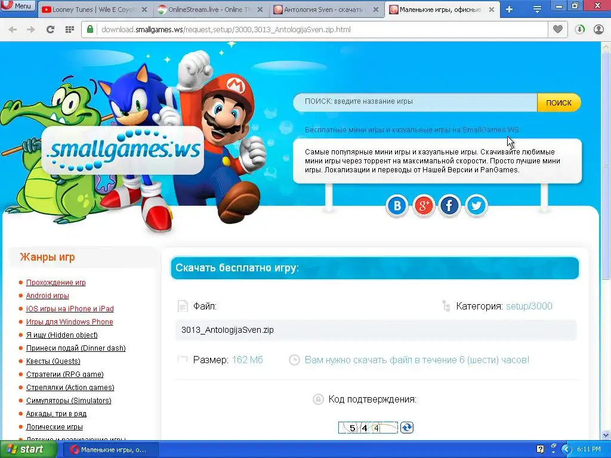
Task: Minimize the Opera browser window
Action: (x=558, y=6)
